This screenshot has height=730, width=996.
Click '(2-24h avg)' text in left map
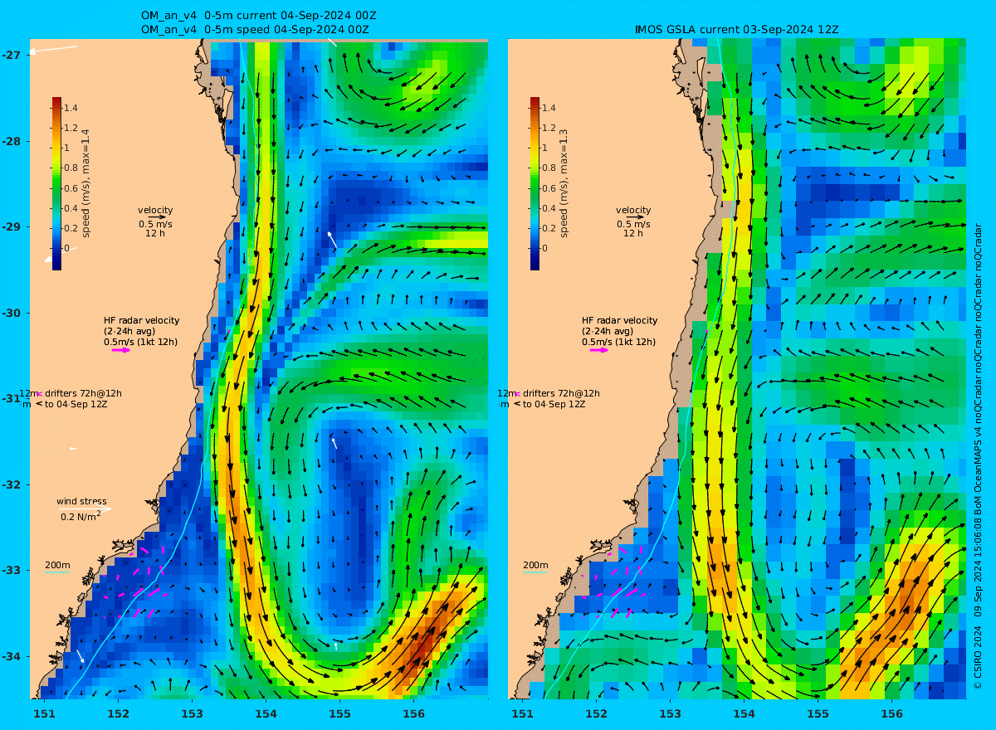tap(129, 331)
